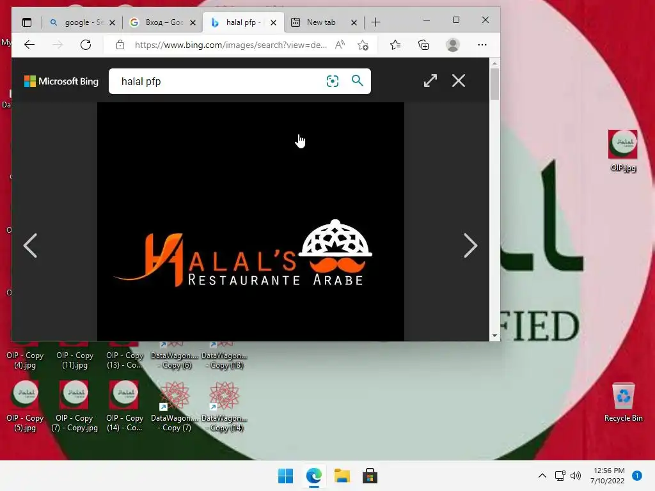Show the next image with right chevron
Screen dimensions: 655x491
pos(470,245)
